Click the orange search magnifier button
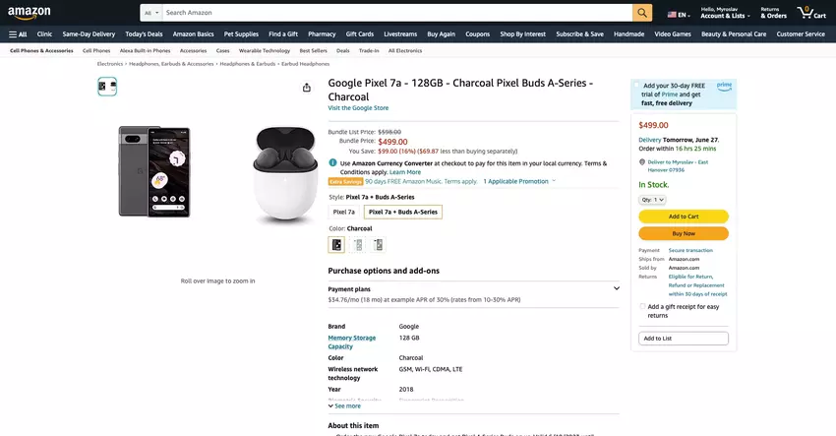Image resolution: width=836 pixels, height=436 pixels. pos(642,13)
